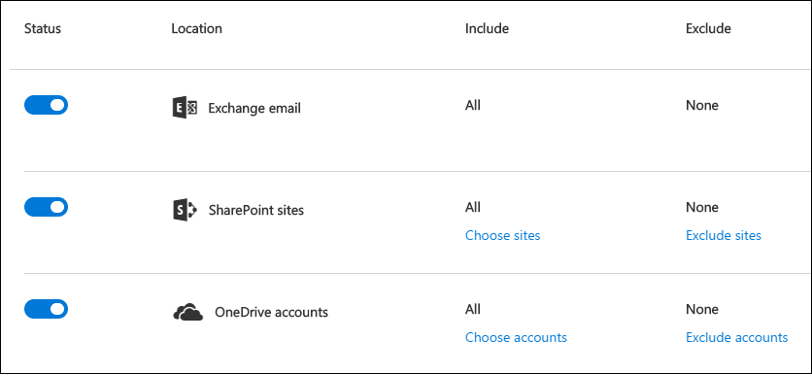Turn off the Exchange email toggle
This screenshot has height=374, width=812.
coord(46,105)
